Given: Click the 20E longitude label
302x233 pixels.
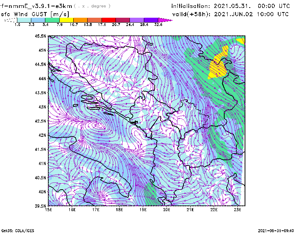Looking at the screenshot, I should coord(166,210).
